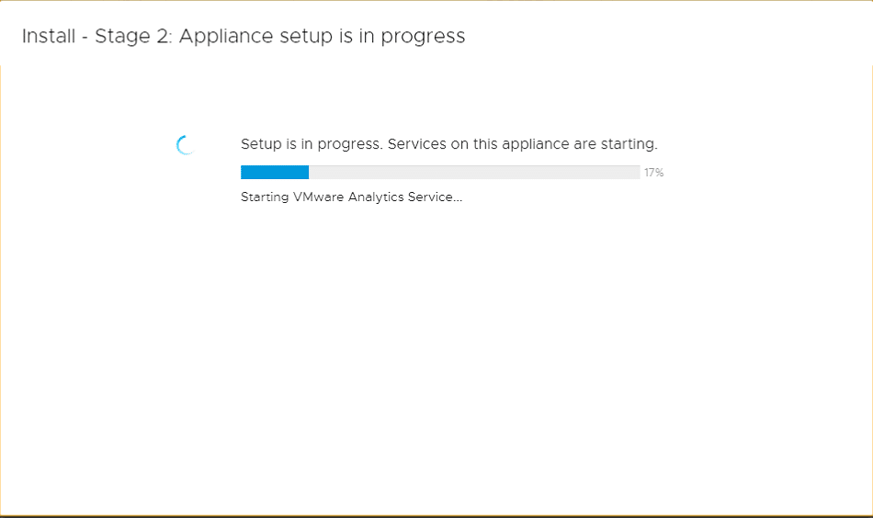The image size is (873, 518).
Task: Click the word 'Starting' below the progress bar
Action: click(x=265, y=197)
